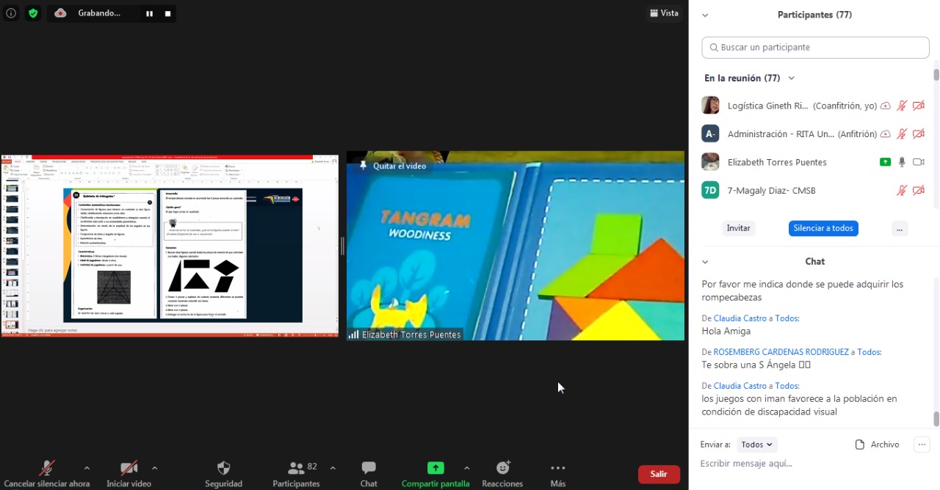Screen dimensions: 940x490
Task: Turn on camera with Iniciar video
Action: click(129, 468)
